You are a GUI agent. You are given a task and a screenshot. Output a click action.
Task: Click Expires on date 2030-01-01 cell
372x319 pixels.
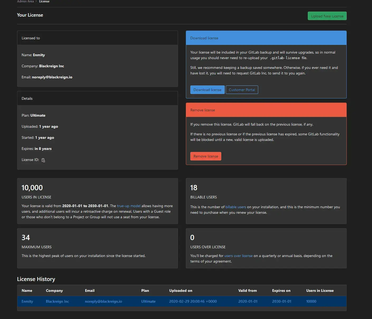pos(282,301)
